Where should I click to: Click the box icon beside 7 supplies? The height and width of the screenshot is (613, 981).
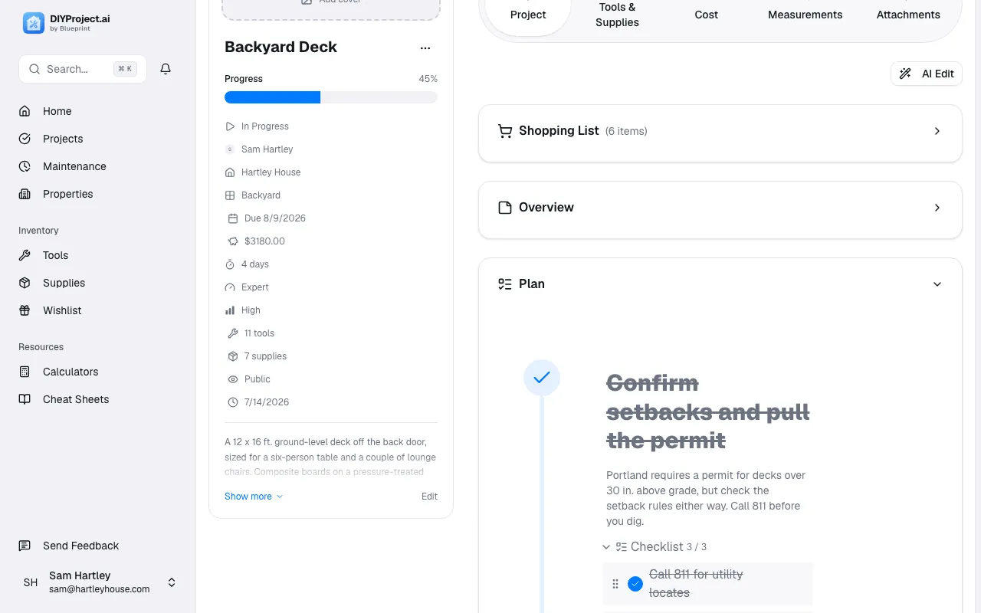tap(233, 356)
